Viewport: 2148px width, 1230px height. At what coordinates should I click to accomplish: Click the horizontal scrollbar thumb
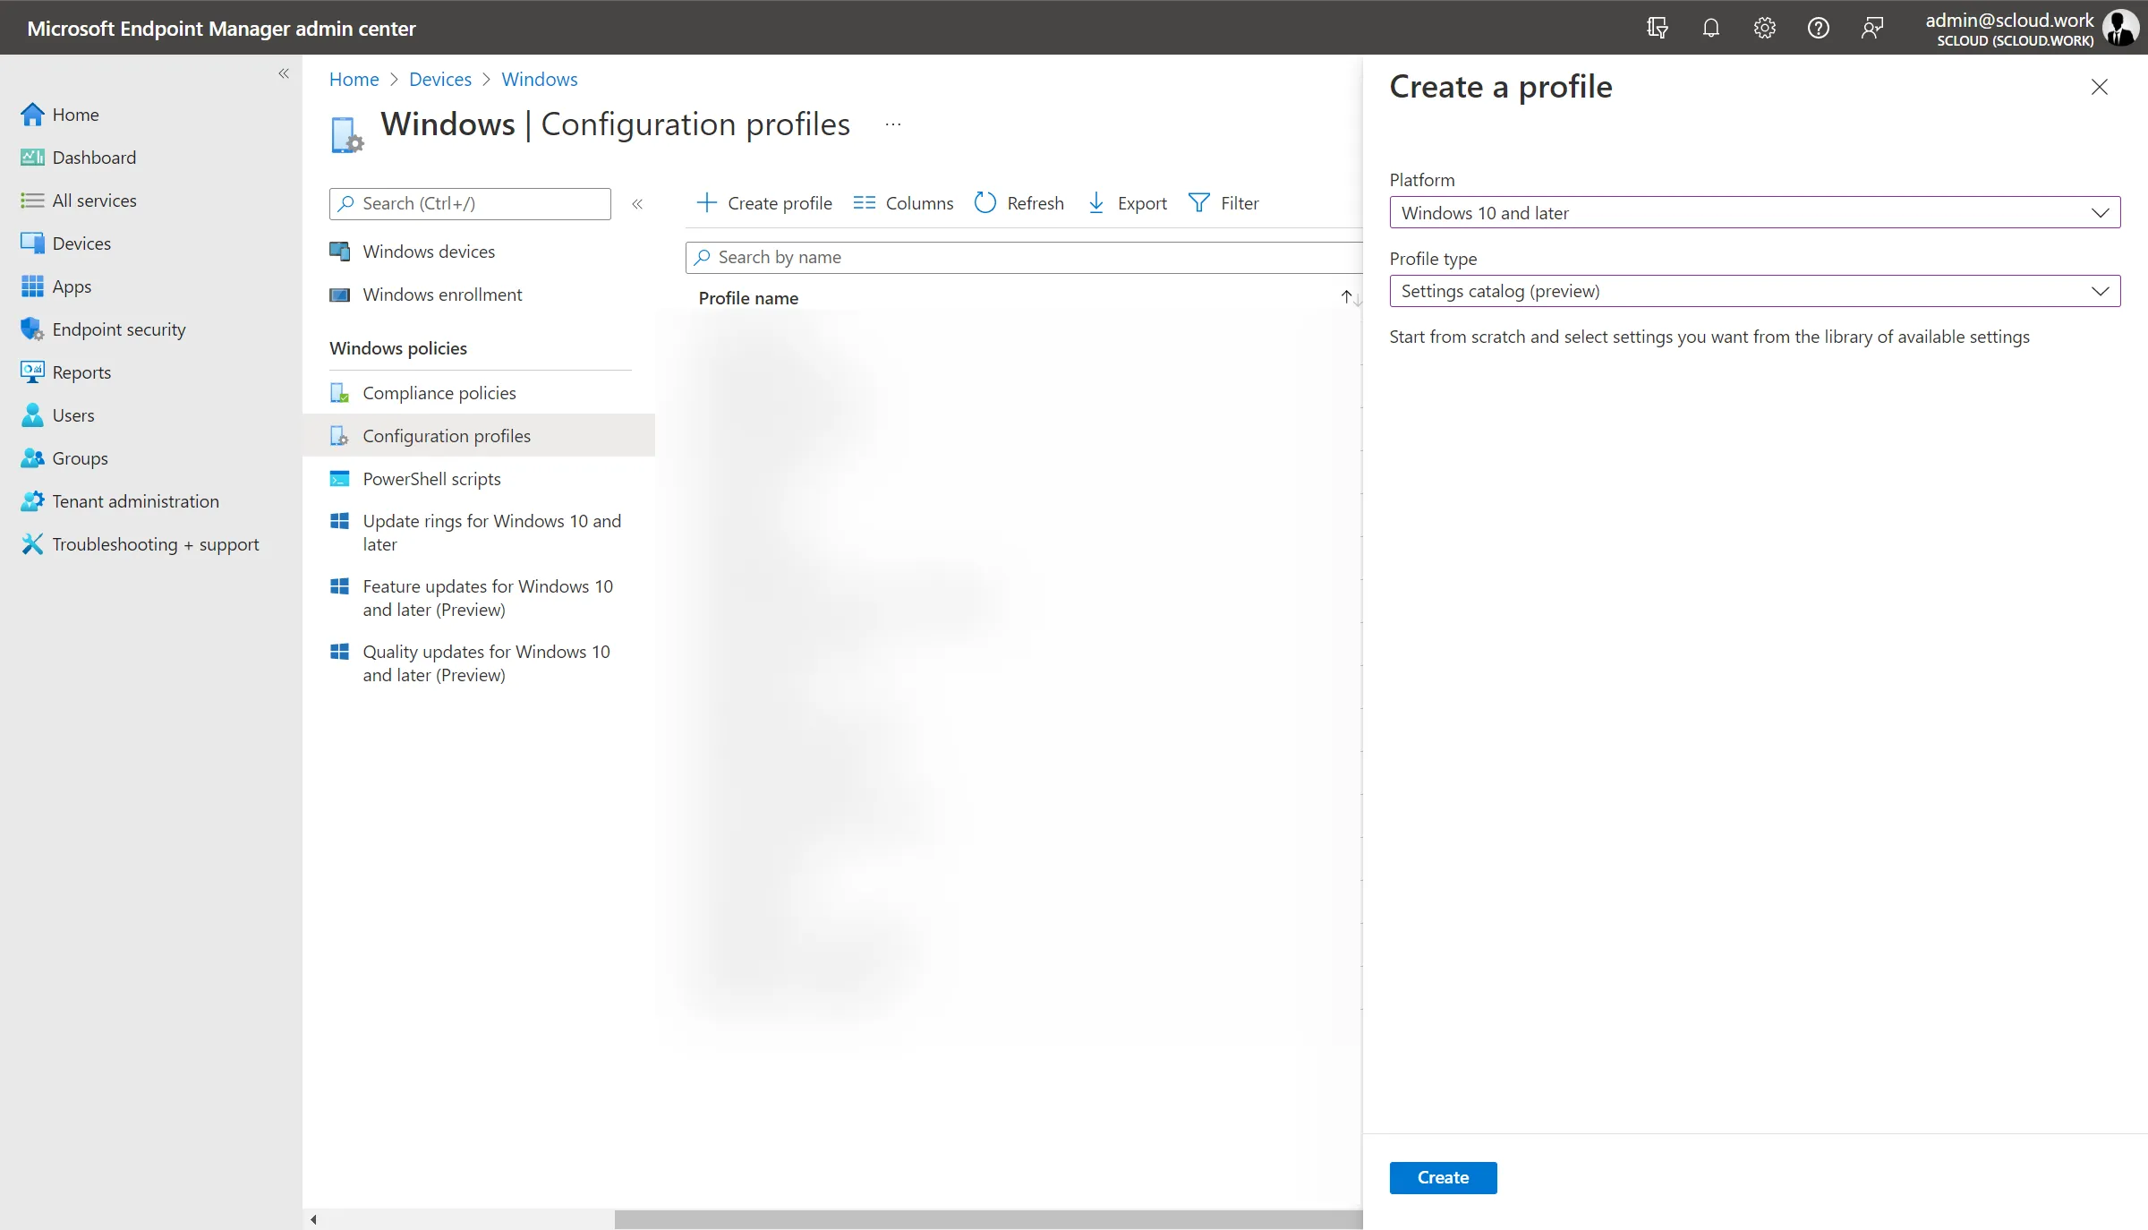(x=988, y=1219)
